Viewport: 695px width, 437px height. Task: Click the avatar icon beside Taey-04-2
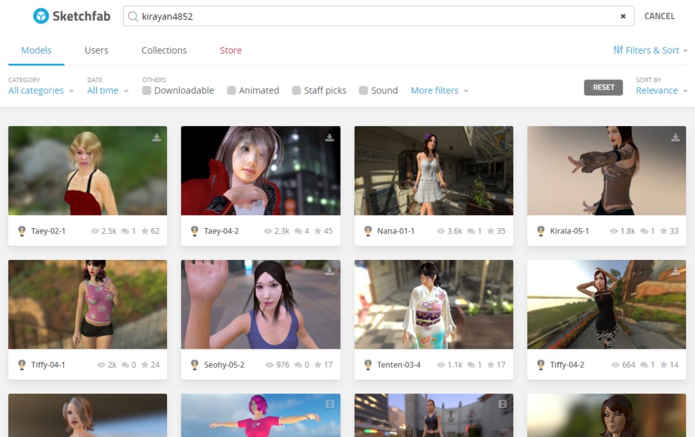click(x=195, y=231)
